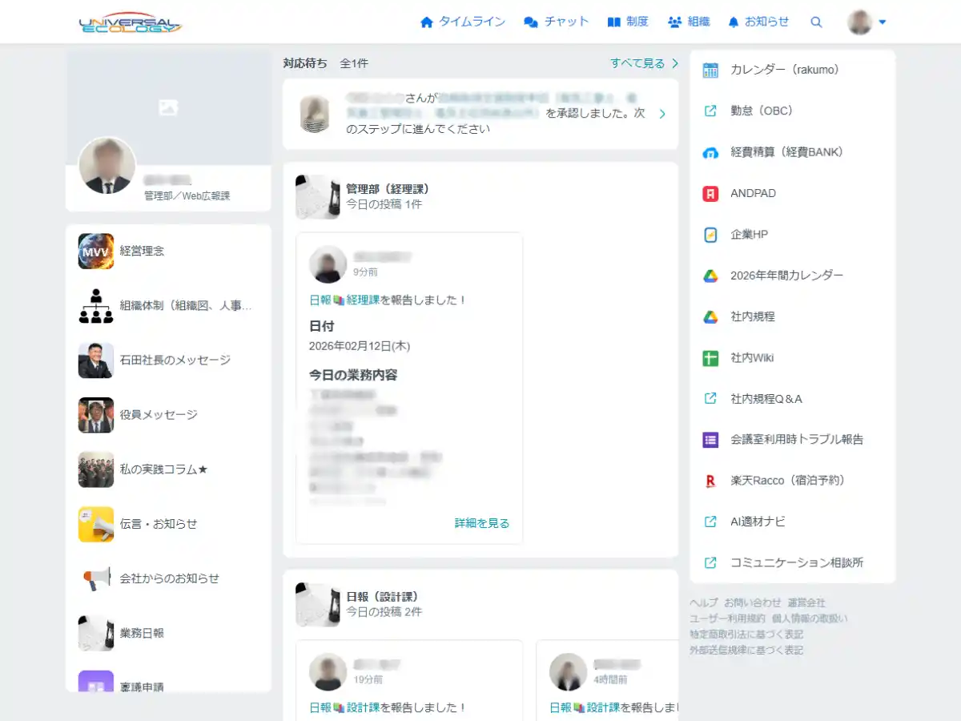The width and height of the screenshot is (961, 721).
Task: Open the お知らせ notifications menu
Action: [758, 22]
